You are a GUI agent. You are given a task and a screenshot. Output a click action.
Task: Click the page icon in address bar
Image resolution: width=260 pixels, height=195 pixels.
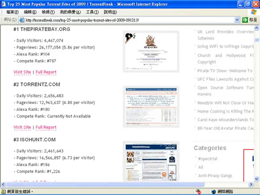[22, 20]
